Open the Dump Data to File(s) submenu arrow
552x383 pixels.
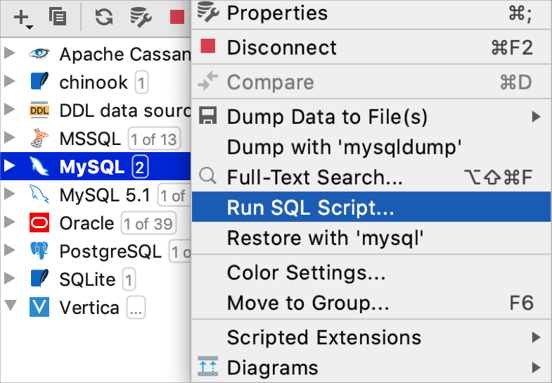click(x=536, y=117)
